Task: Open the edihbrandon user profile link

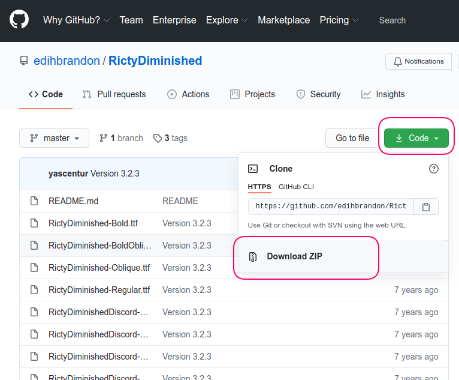Action: click(67, 61)
